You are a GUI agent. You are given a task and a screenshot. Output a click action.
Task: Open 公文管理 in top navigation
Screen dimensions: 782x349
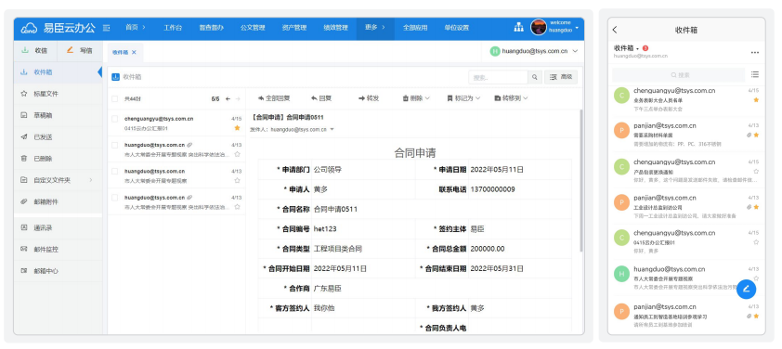click(253, 28)
